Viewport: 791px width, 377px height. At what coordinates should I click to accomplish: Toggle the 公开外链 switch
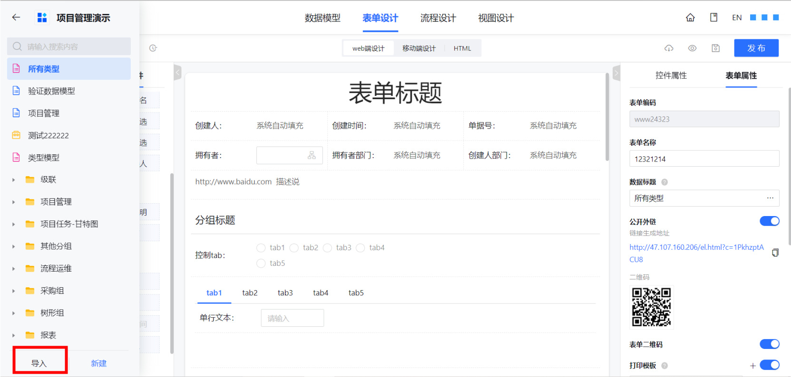tap(769, 221)
